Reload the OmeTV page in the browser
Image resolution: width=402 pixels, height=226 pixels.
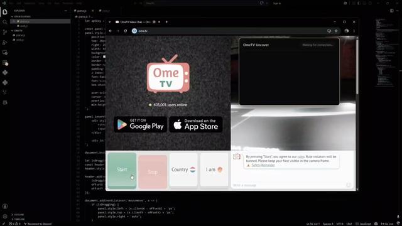point(126,31)
